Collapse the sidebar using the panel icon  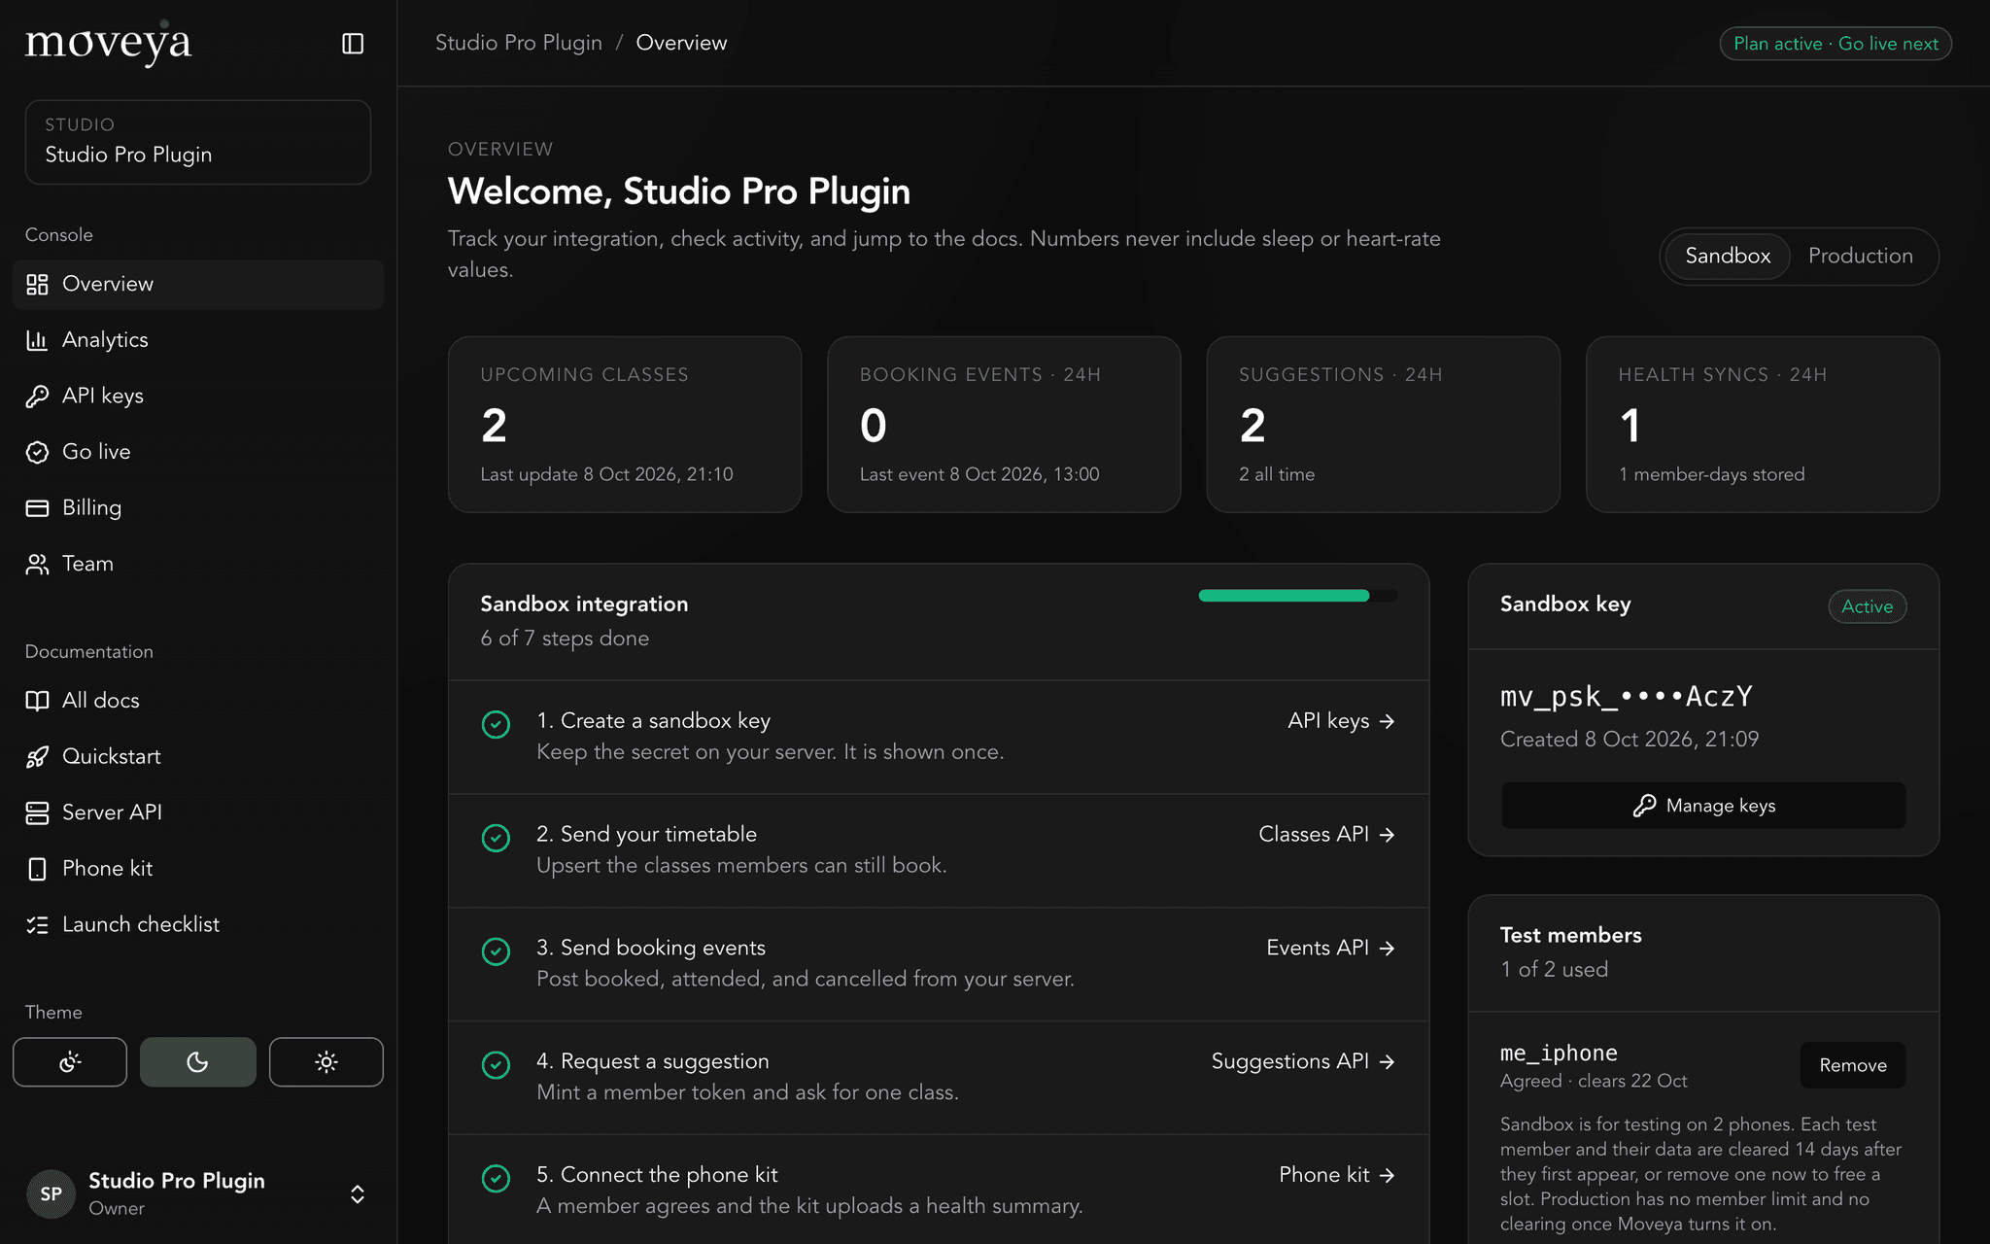tap(353, 44)
